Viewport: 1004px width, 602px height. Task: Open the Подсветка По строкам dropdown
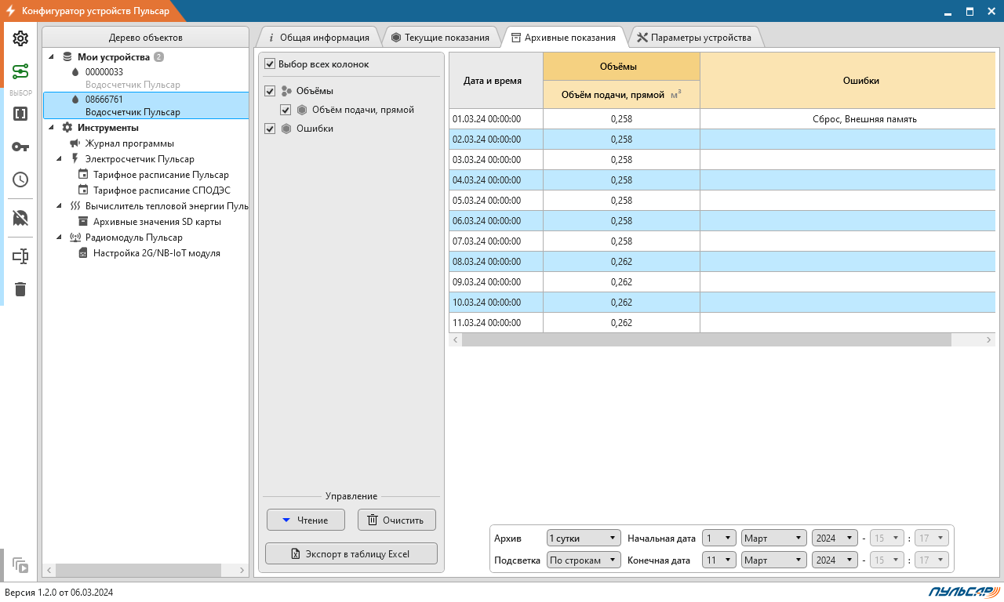[x=584, y=560]
